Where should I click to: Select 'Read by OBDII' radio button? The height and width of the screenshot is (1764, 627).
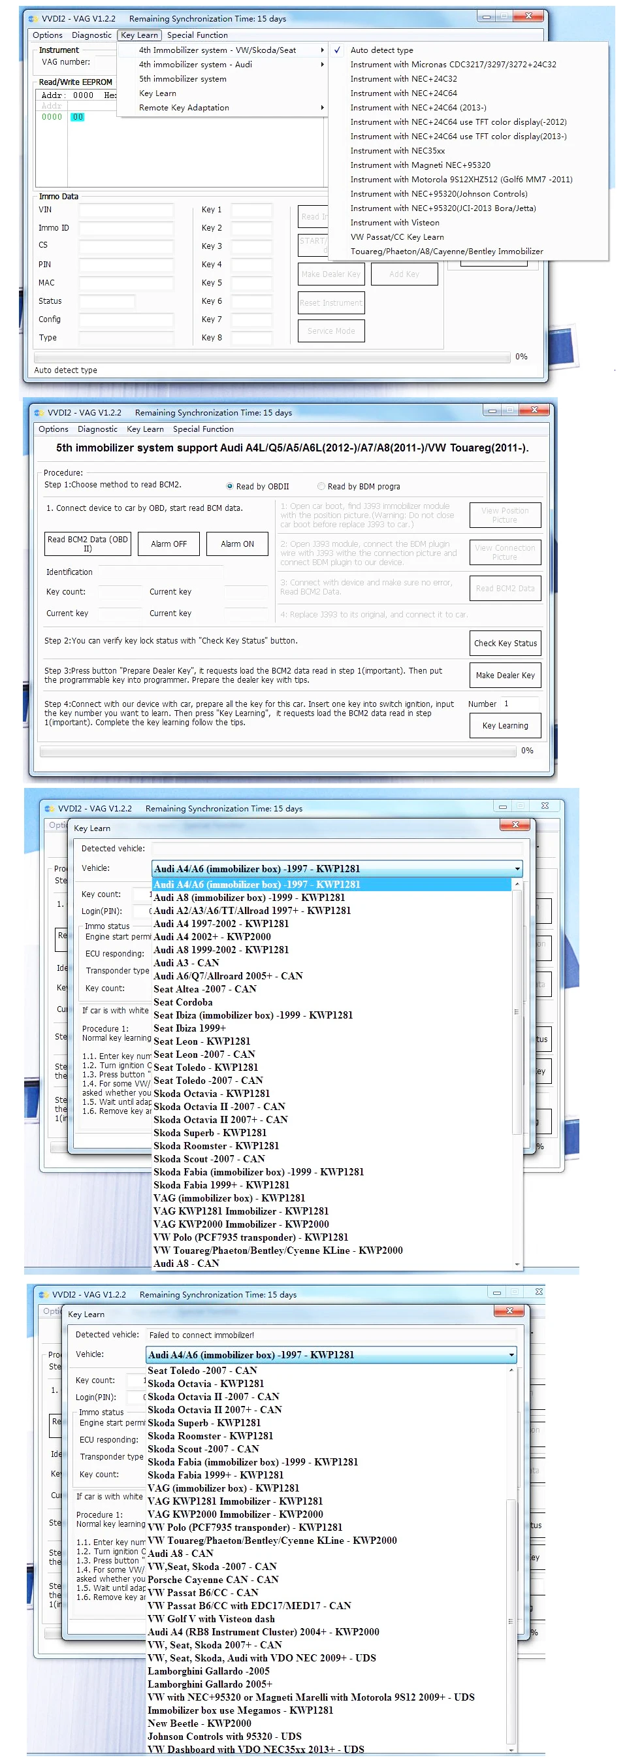230,487
